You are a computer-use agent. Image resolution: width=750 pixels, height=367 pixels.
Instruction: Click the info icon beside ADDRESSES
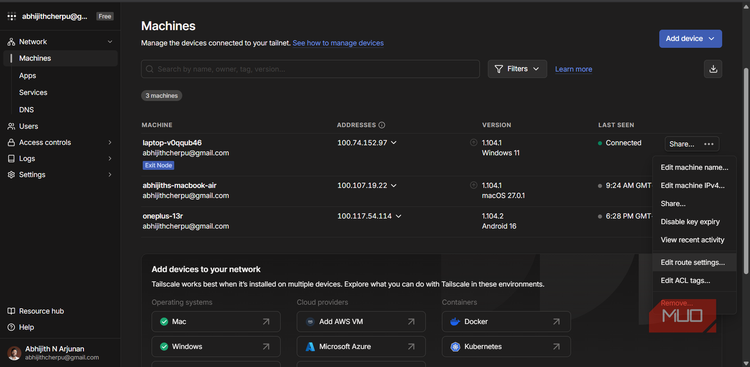(x=381, y=125)
